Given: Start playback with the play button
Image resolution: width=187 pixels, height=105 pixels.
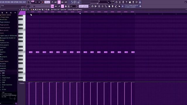Looking at the screenshot, I should pos(36,2).
